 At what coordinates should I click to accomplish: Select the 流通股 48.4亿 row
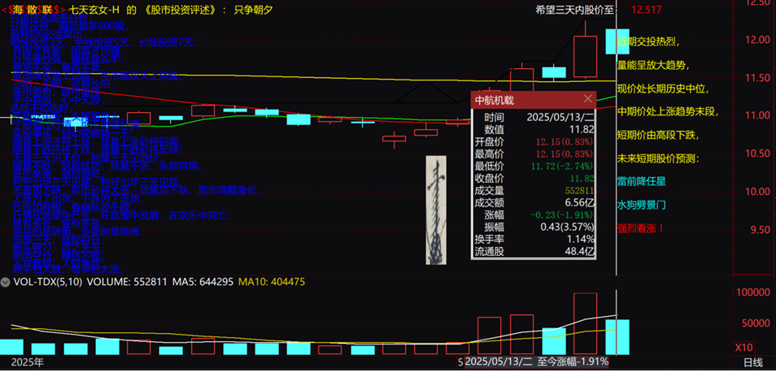534,251
